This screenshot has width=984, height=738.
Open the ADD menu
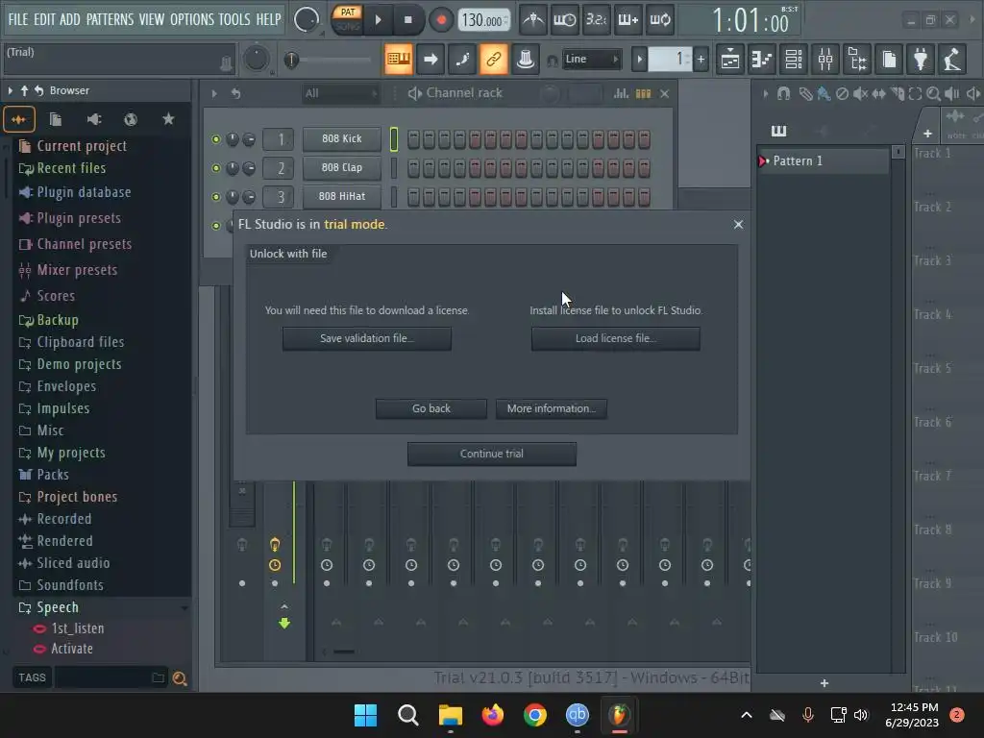pyautogui.click(x=69, y=19)
